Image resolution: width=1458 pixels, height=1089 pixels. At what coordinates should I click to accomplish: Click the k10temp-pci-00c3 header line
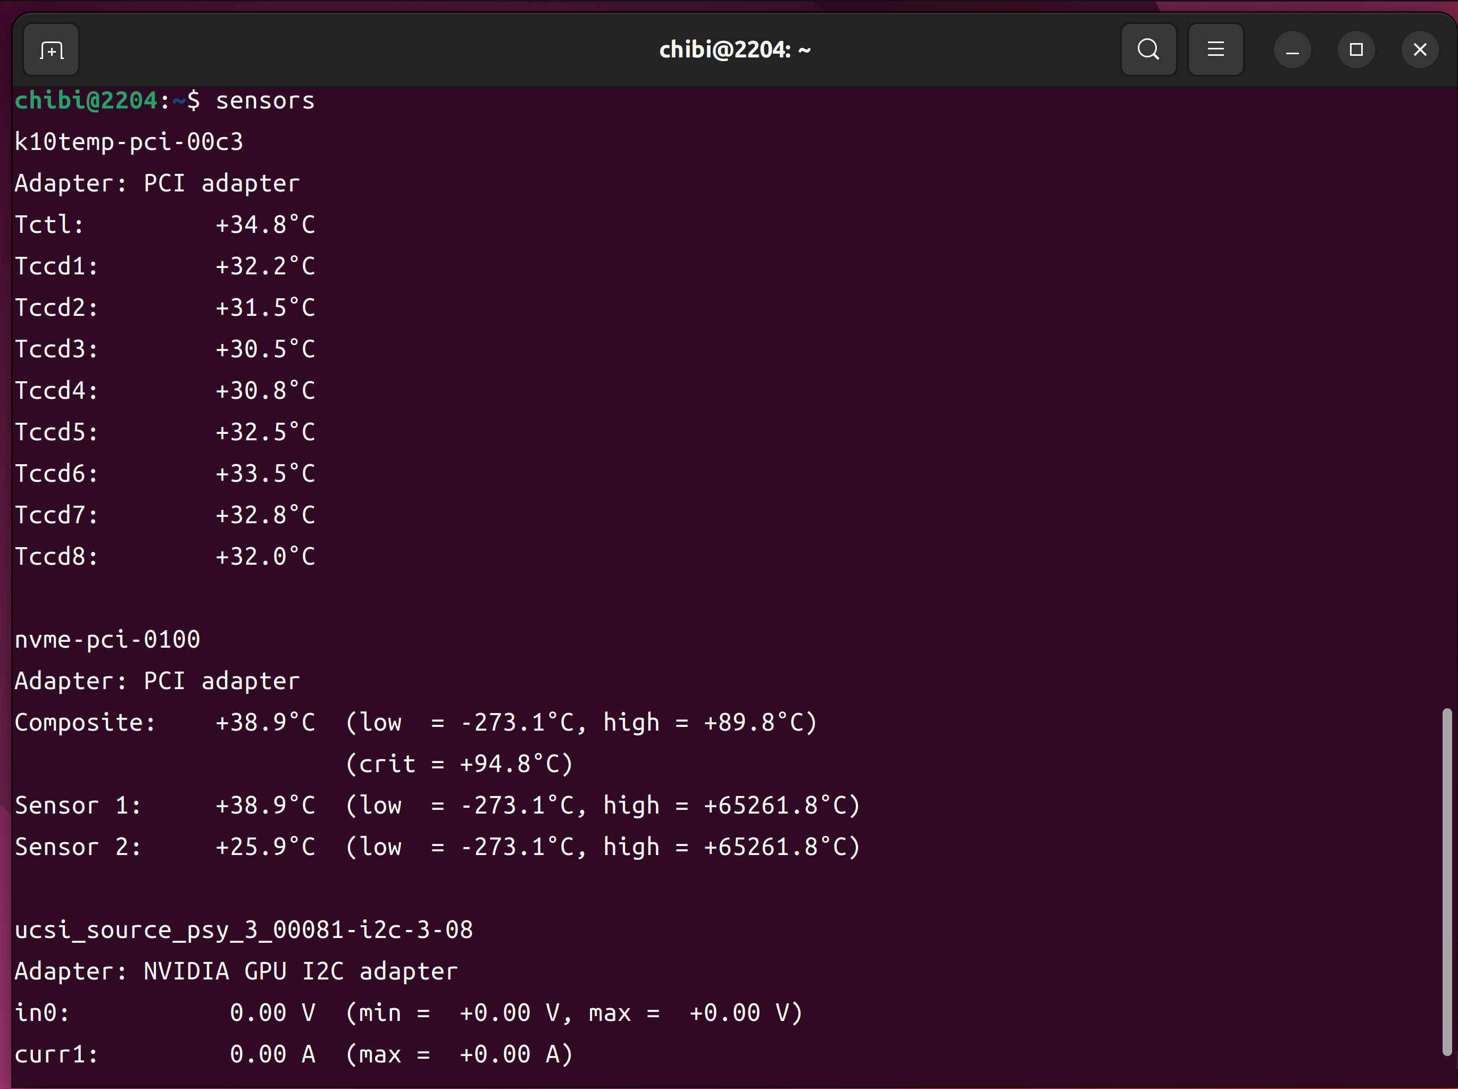click(129, 143)
